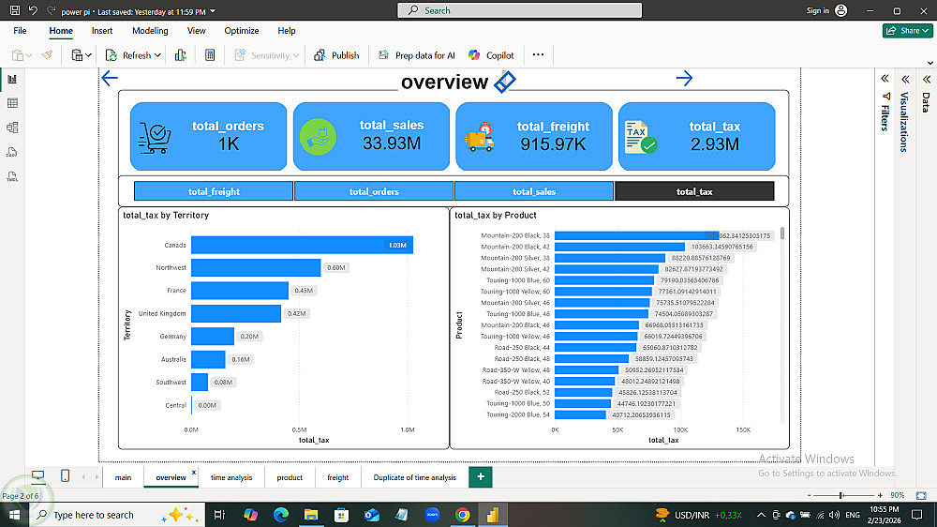
Task: Open Chrome from the taskbar
Action: click(462, 515)
